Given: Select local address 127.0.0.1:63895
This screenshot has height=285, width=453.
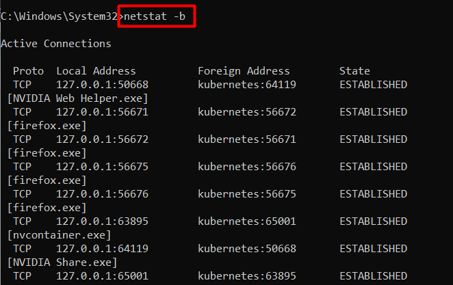Looking at the screenshot, I should pos(102,221).
